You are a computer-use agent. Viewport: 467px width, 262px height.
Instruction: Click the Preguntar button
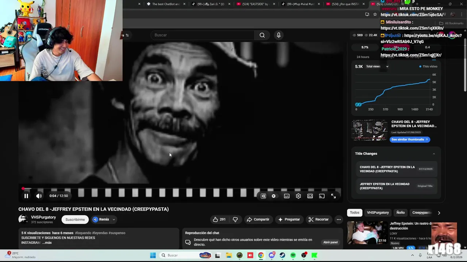289,219
